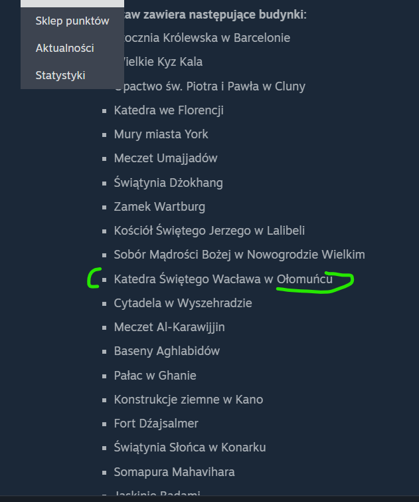
Task: Click the Pałac w Ghanie entry
Action: point(155,375)
